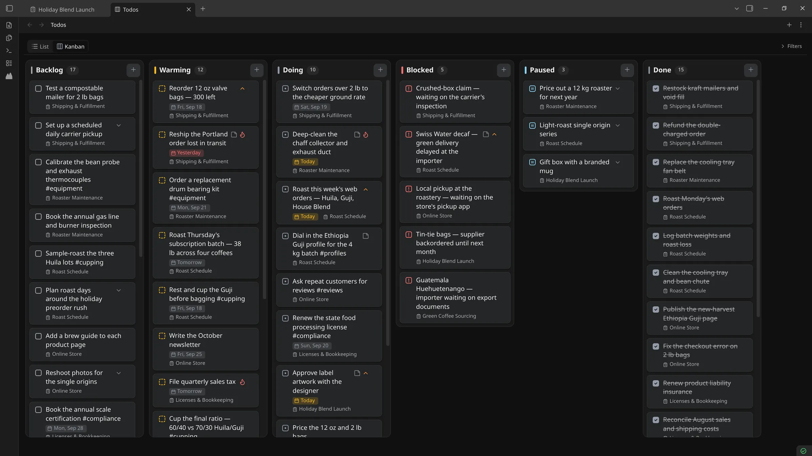Image resolution: width=812 pixels, height=456 pixels.
Task: Click the flame icon on Reship the Portland order
Action: [242, 135]
